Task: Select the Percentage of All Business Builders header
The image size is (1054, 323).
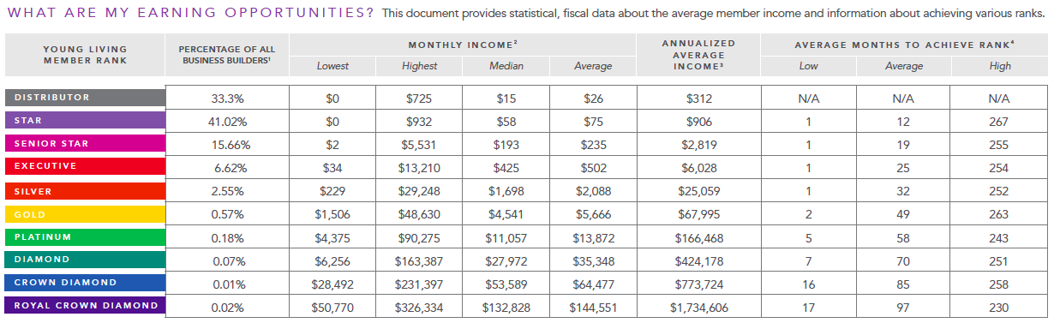Action: tap(226, 55)
